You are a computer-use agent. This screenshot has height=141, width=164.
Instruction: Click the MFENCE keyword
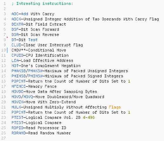pyautogui.click(x=19, y=87)
